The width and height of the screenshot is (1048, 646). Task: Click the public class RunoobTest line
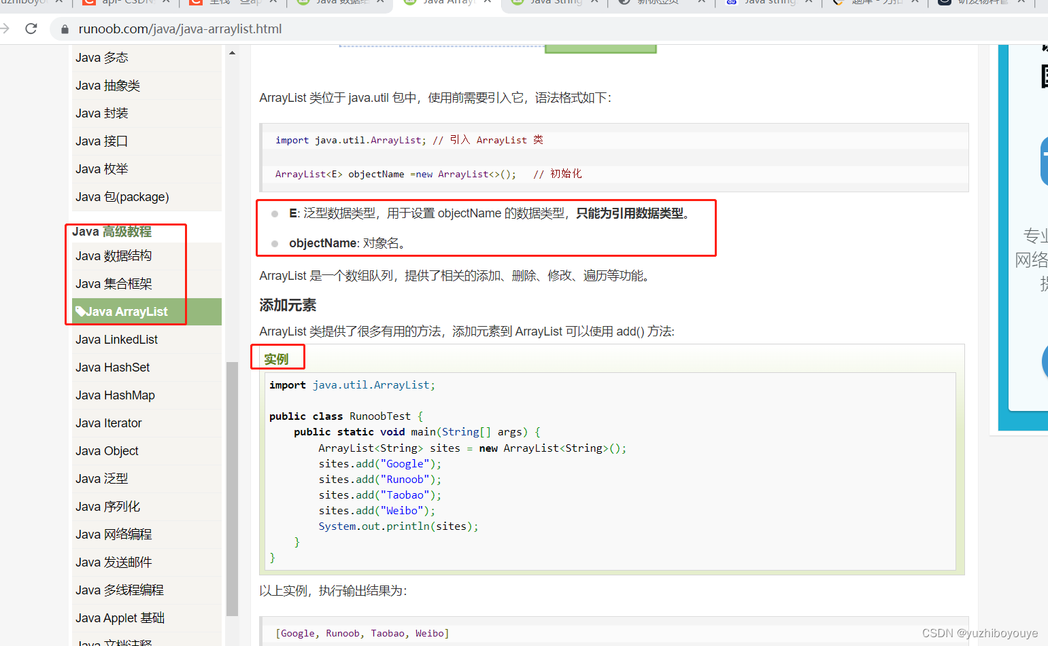point(346,416)
